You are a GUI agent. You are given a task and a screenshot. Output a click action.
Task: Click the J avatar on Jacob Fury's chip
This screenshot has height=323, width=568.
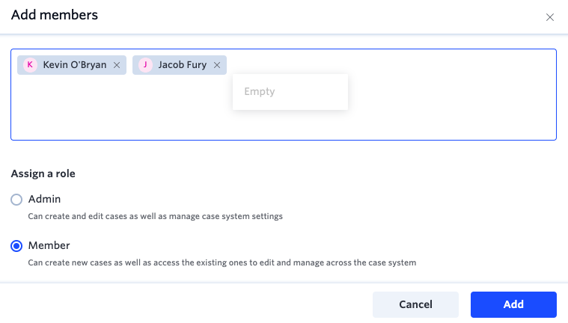pyautogui.click(x=145, y=65)
